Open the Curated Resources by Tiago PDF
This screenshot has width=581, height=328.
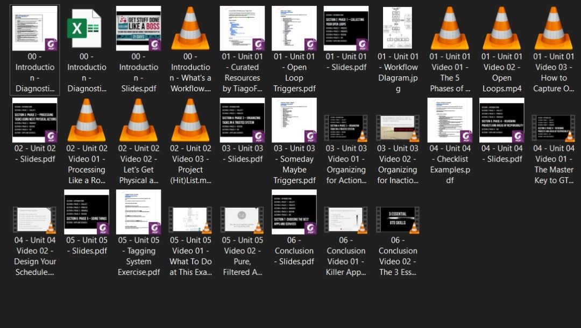(242, 27)
